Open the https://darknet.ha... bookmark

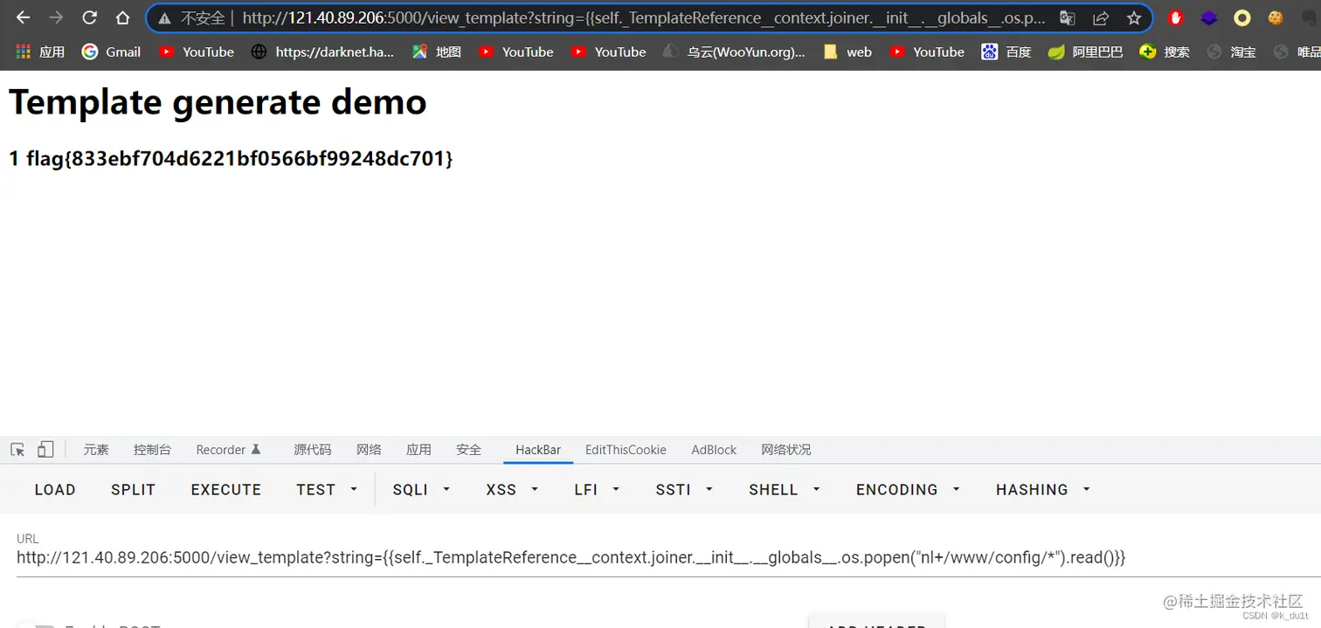tap(322, 52)
